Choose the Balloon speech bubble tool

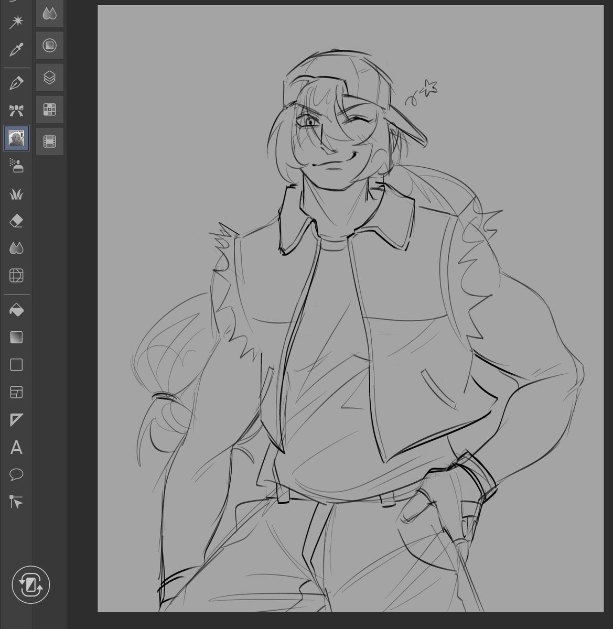(16, 475)
